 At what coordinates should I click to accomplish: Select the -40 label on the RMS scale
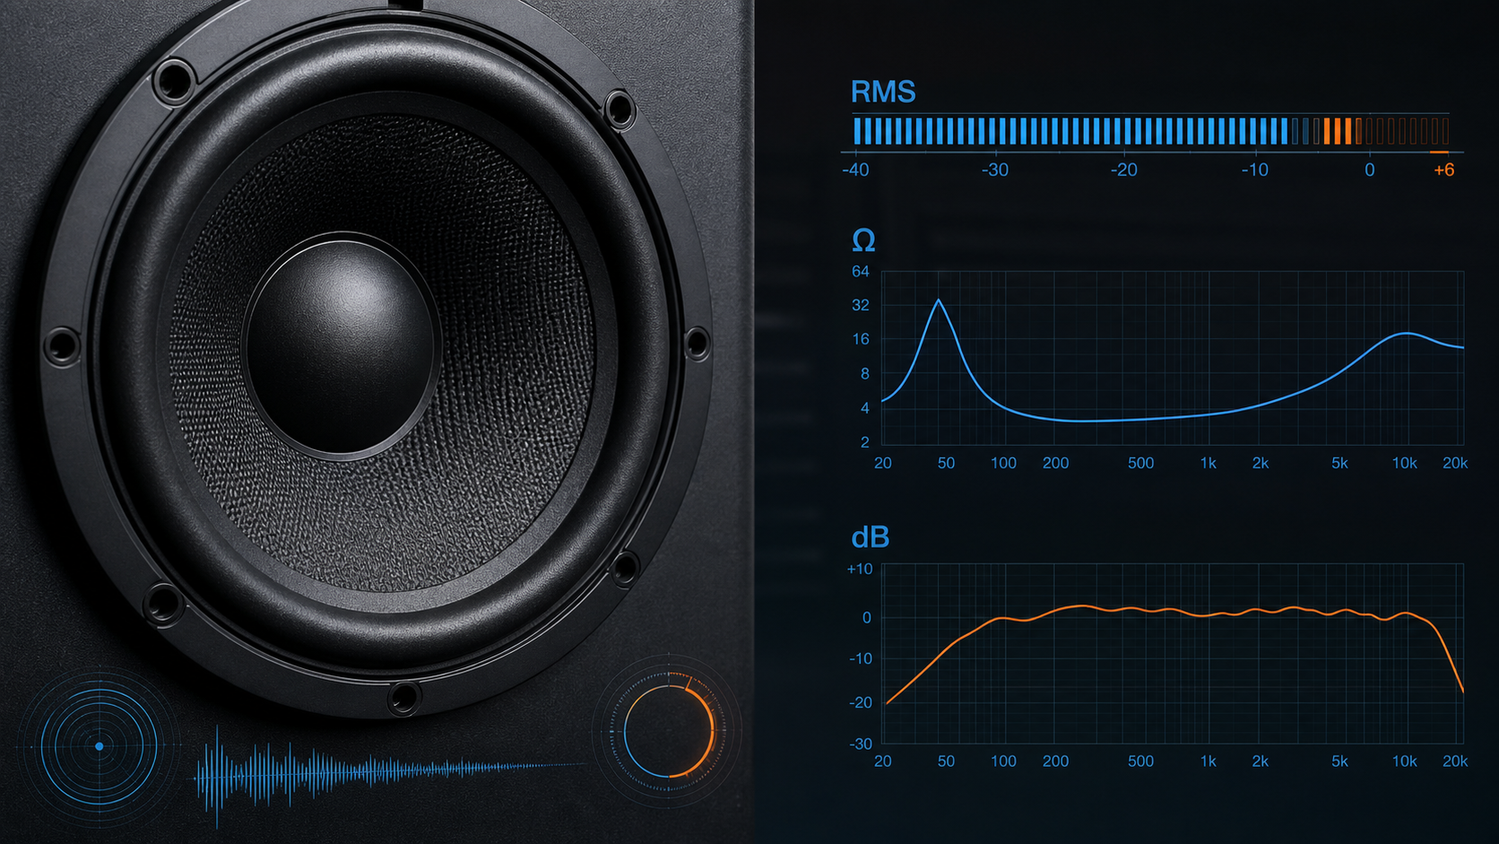coord(855,170)
